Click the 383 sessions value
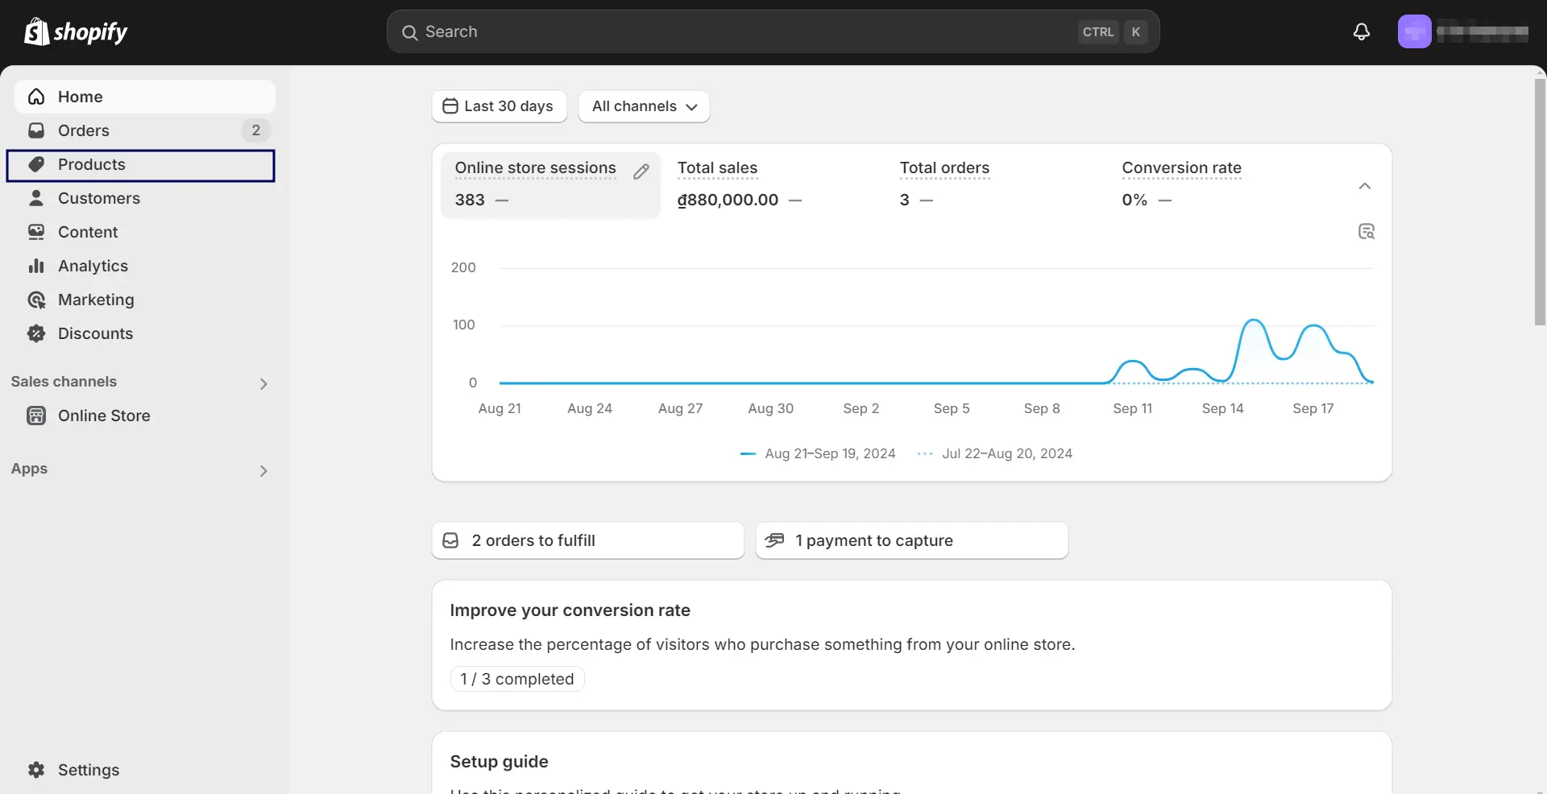Image resolution: width=1547 pixels, height=794 pixels. coord(470,200)
